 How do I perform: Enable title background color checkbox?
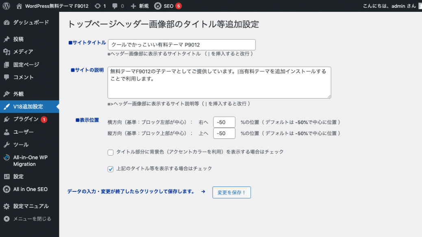pos(110,152)
